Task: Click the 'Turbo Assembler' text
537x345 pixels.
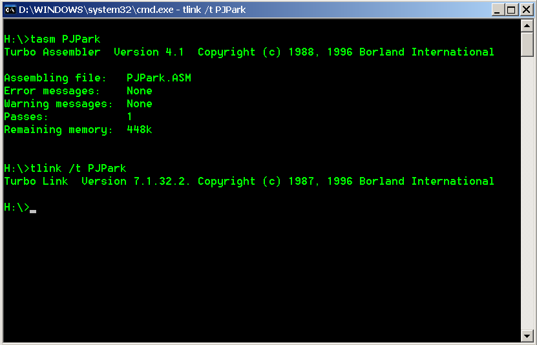Action: pyautogui.click(x=52, y=52)
